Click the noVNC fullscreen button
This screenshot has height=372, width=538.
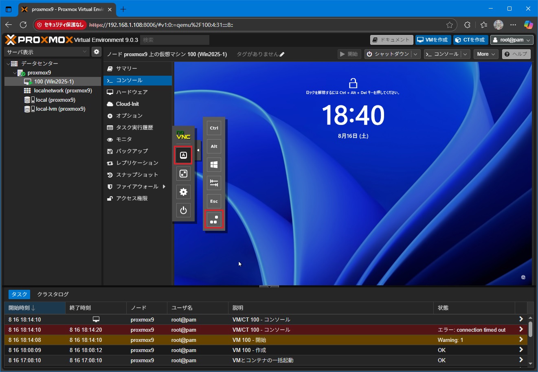click(x=183, y=174)
